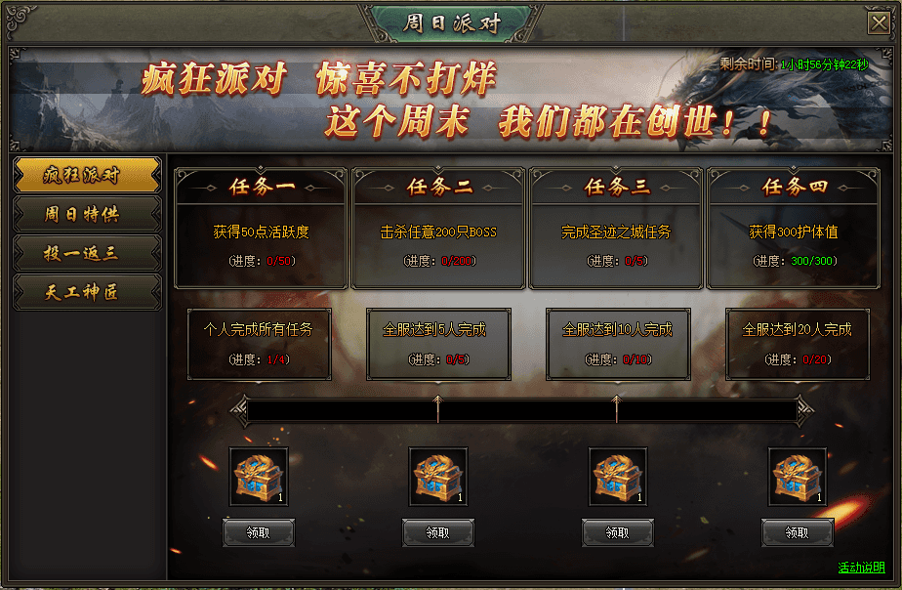Screen dimensions: 902x590
Task: Open the 天工神匠 tab
Action: (x=88, y=292)
